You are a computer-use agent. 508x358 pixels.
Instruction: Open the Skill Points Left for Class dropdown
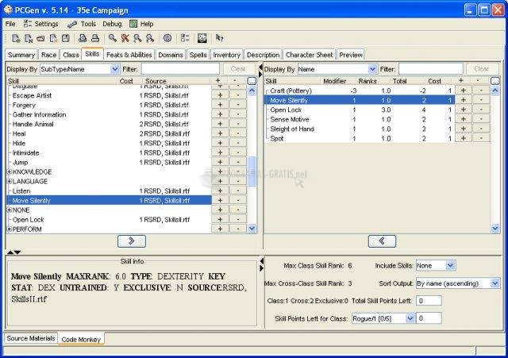(410, 318)
